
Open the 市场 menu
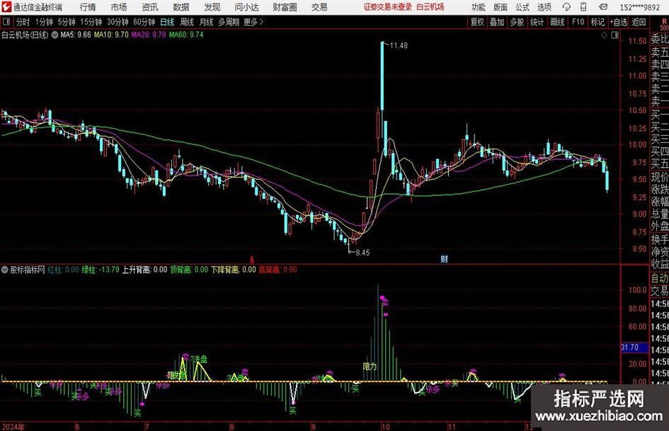tap(119, 7)
